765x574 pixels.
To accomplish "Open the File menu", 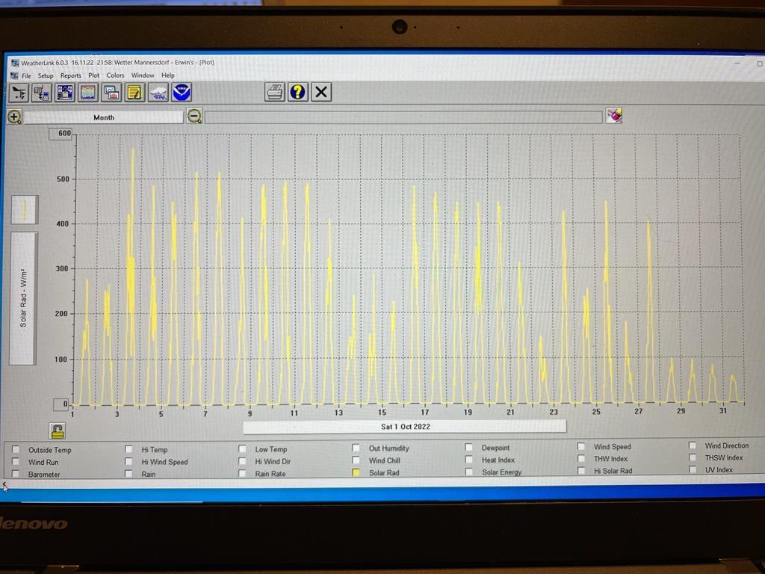I will (x=26, y=75).
